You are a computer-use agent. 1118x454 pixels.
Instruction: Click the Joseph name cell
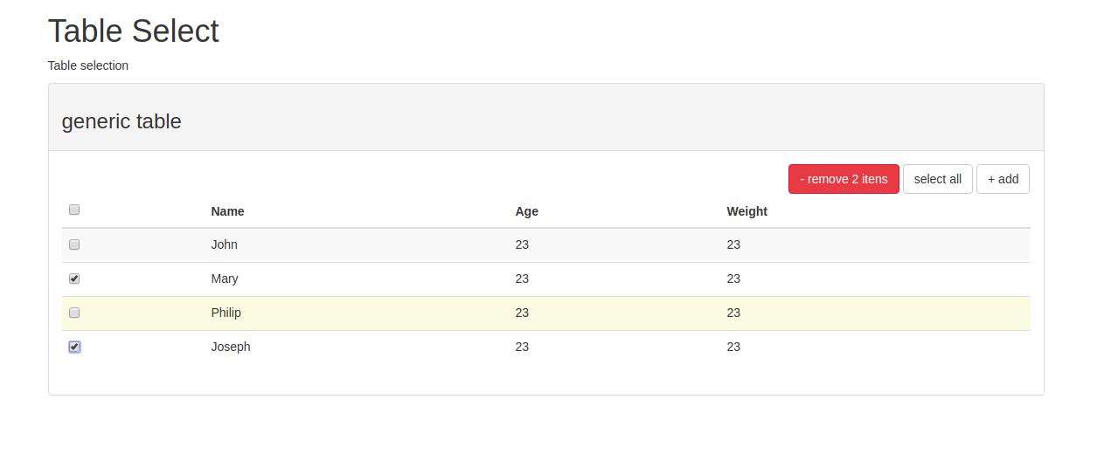pyautogui.click(x=231, y=347)
